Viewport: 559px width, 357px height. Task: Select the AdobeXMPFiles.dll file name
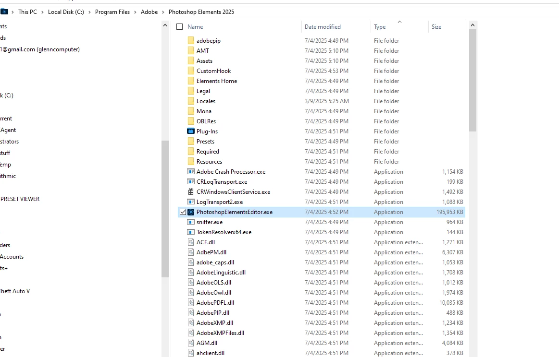tap(220, 333)
